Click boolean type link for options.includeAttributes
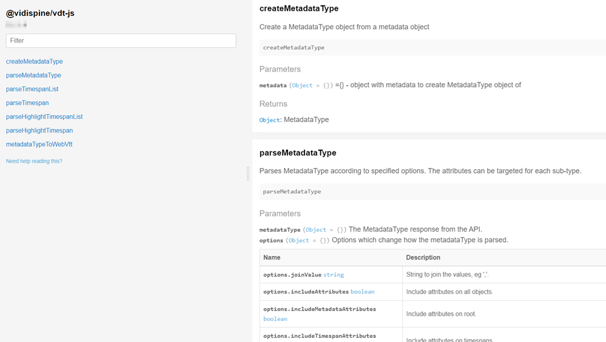The width and height of the screenshot is (606, 342). point(362,292)
